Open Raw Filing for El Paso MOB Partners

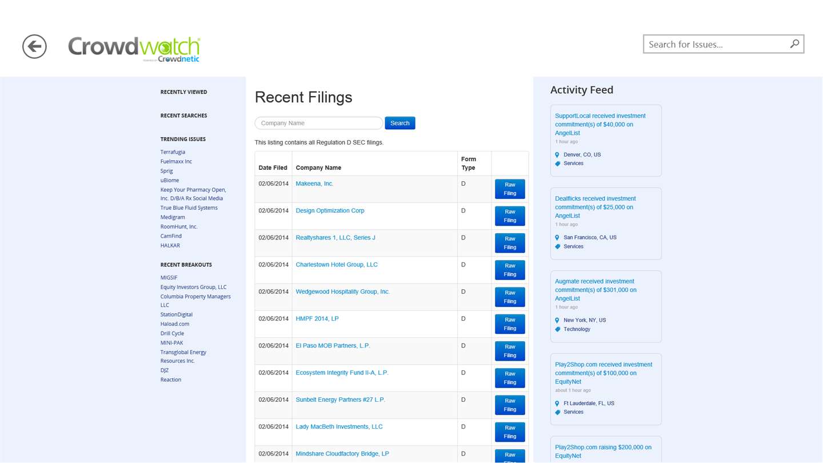pyautogui.click(x=510, y=350)
